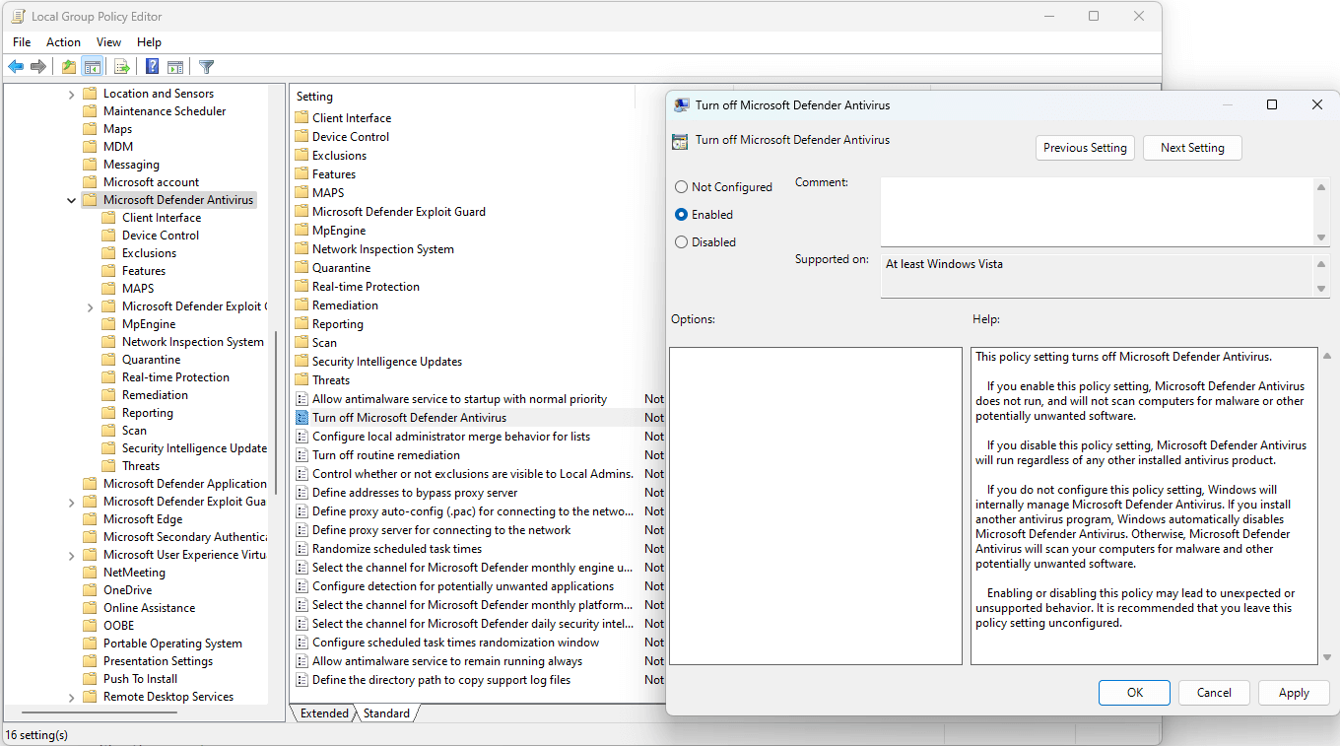Collapse the Microsoft Defender Antivirus tree node
The height and width of the screenshot is (746, 1340).
pyautogui.click(x=71, y=200)
